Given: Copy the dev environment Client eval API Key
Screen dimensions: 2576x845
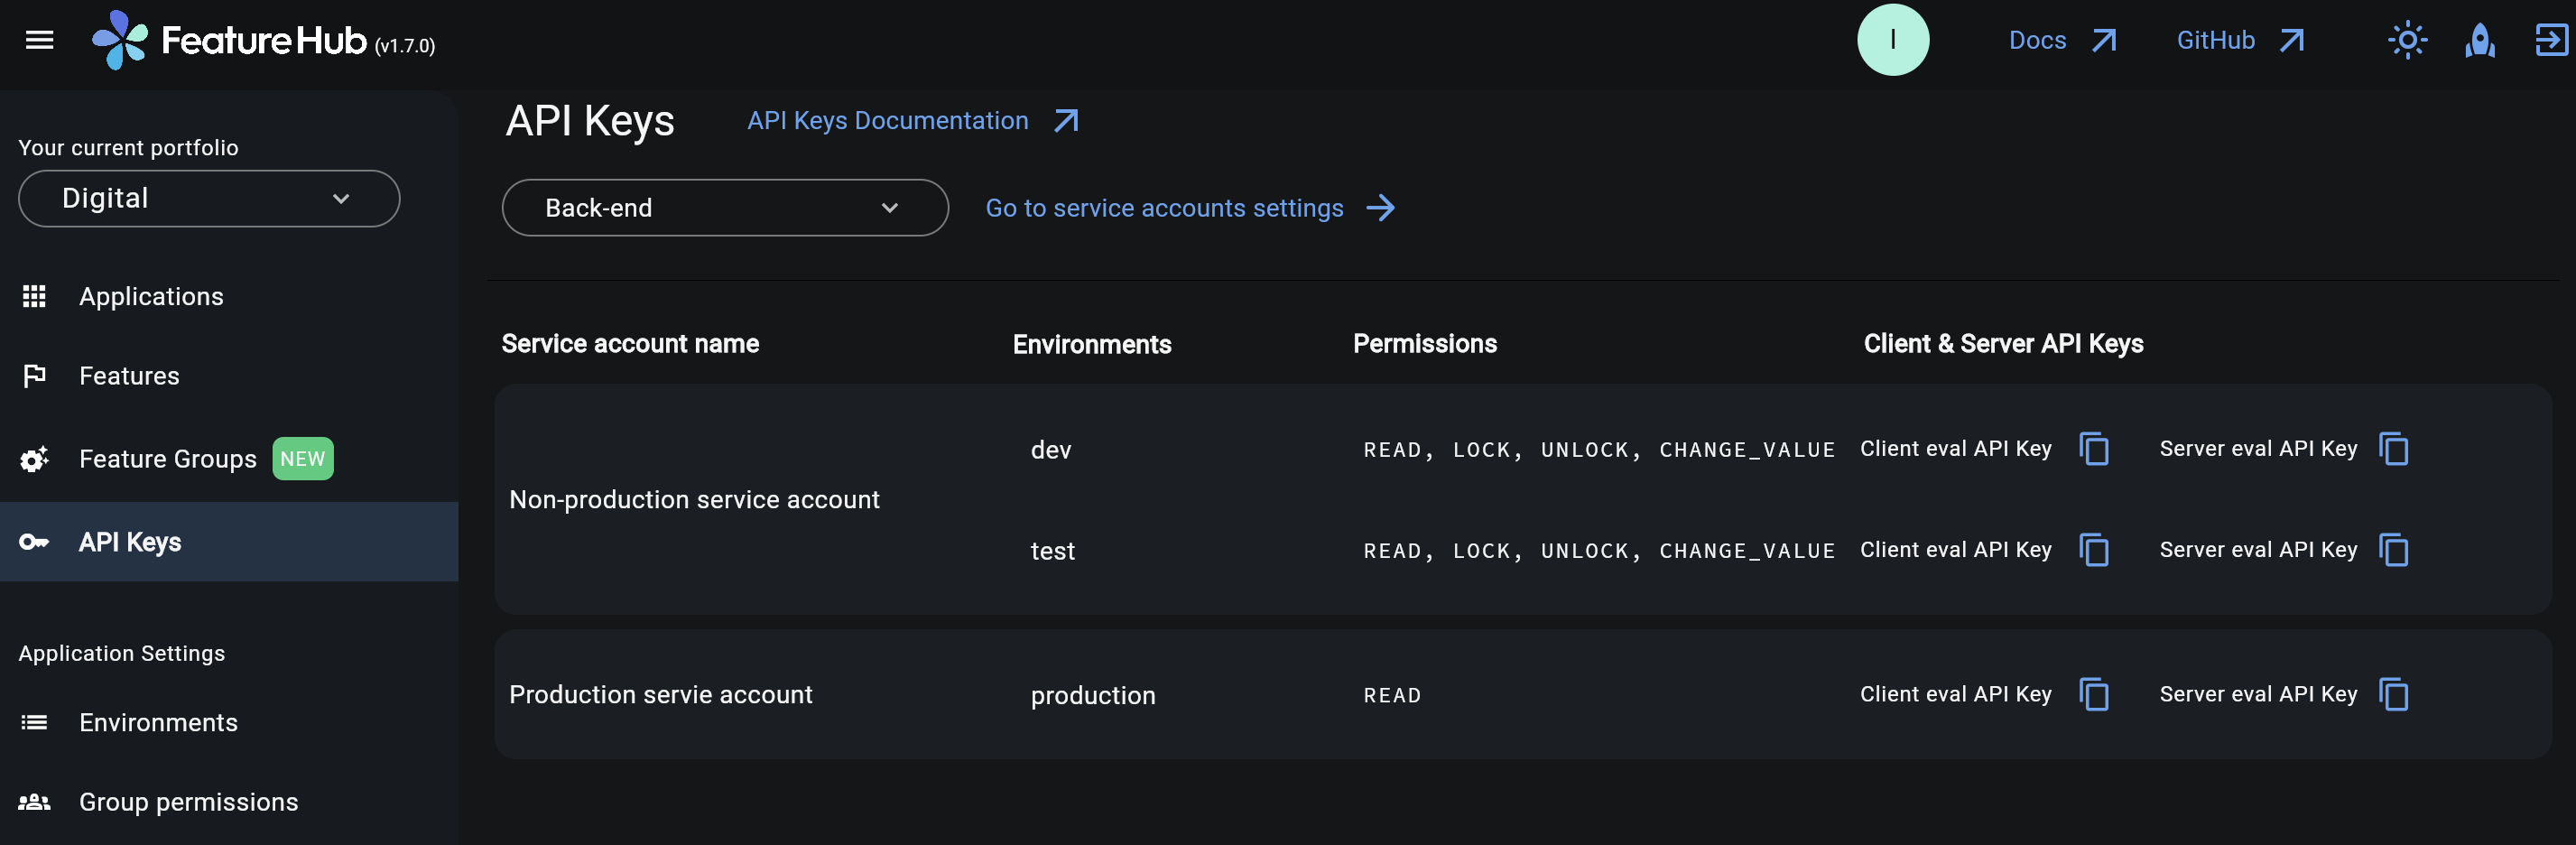Looking at the screenshot, I should point(2095,449).
